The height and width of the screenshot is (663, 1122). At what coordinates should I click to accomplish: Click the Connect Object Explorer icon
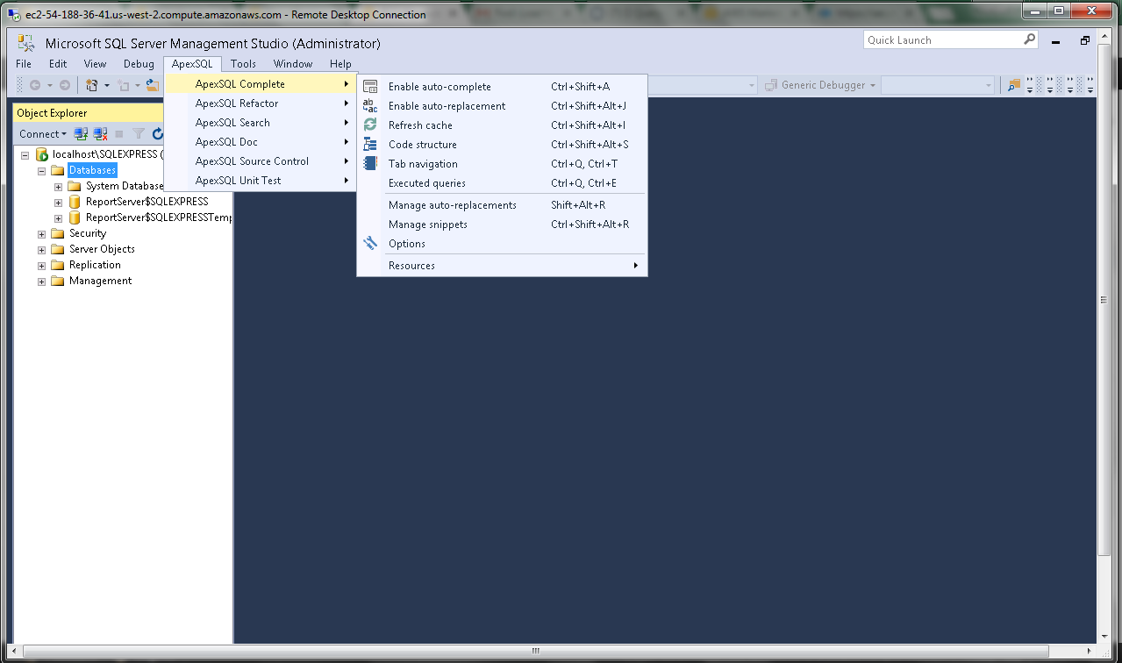pos(81,134)
